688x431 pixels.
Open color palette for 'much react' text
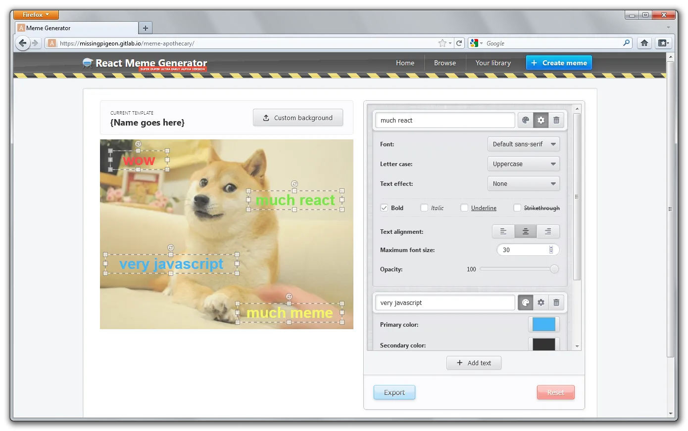526,120
